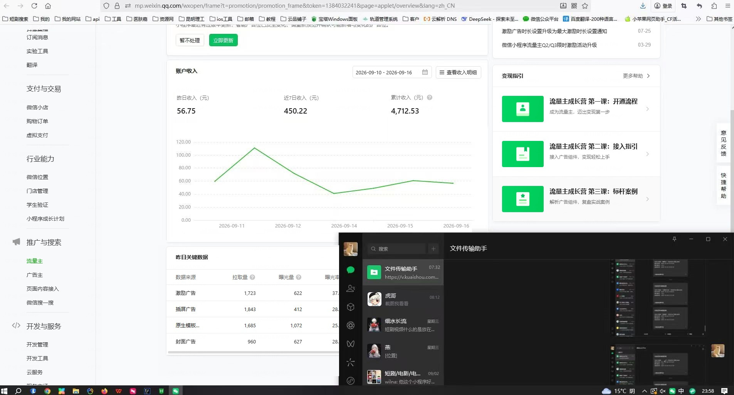Open date range picker 2026-09-10 - 2026-09-16
The height and width of the screenshot is (395, 734).
coord(392,72)
